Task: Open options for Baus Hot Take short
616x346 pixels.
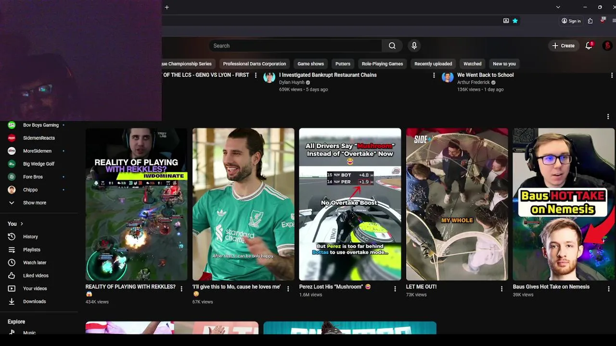Action: click(x=608, y=289)
